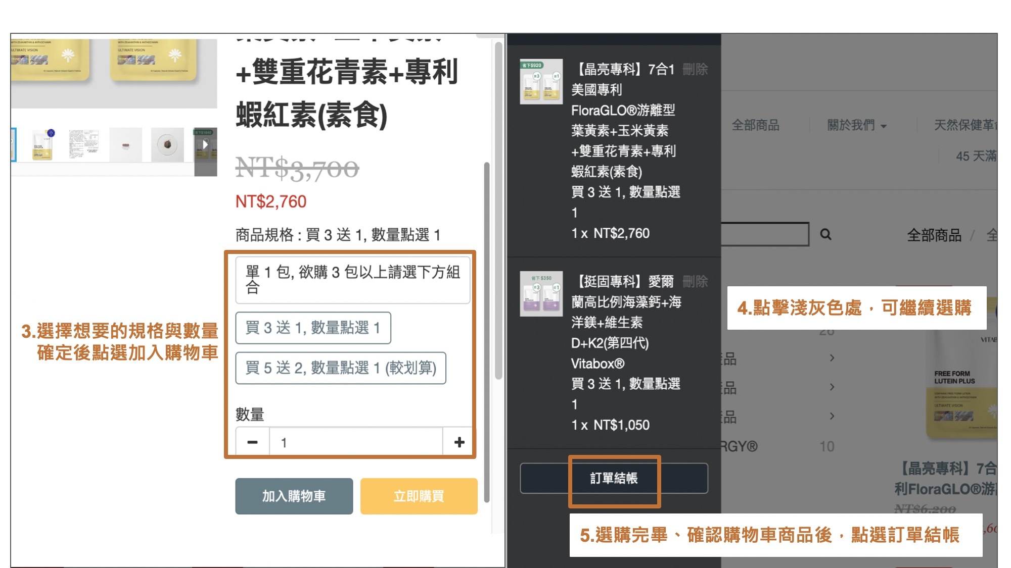This screenshot has width=1011, height=568.
Task: Decrease quantity with the minus button
Action: (252, 442)
